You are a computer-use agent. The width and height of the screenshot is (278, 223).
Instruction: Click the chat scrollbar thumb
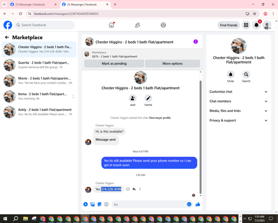[200, 137]
